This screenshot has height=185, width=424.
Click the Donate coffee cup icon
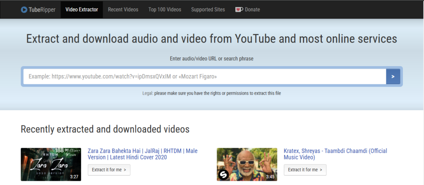[239, 10]
